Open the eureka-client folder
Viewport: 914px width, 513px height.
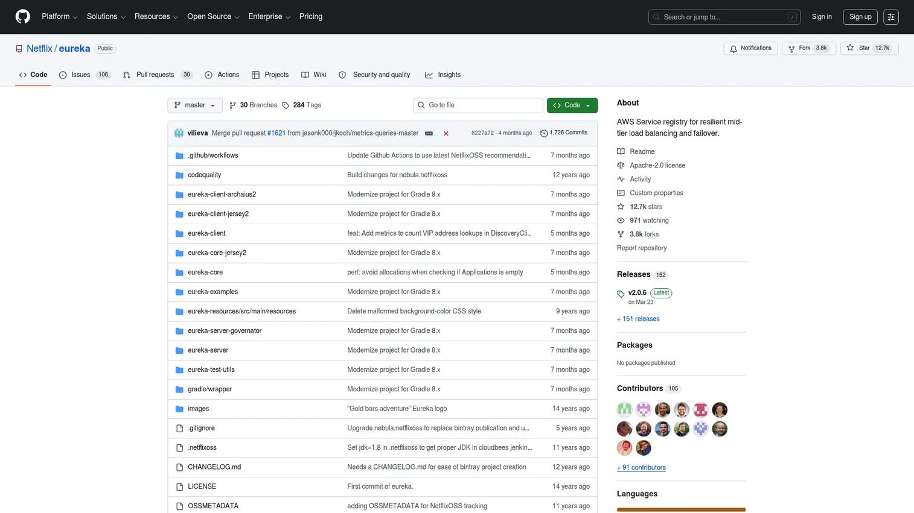206,233
